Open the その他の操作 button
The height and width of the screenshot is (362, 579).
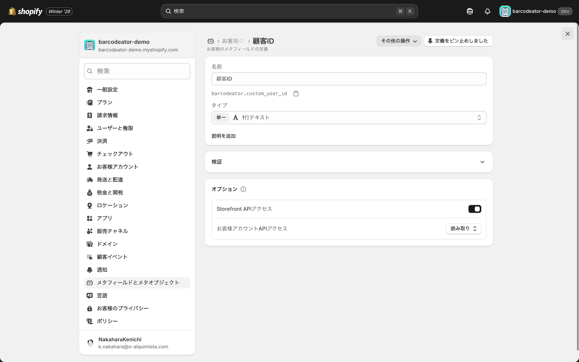point(398,41)
